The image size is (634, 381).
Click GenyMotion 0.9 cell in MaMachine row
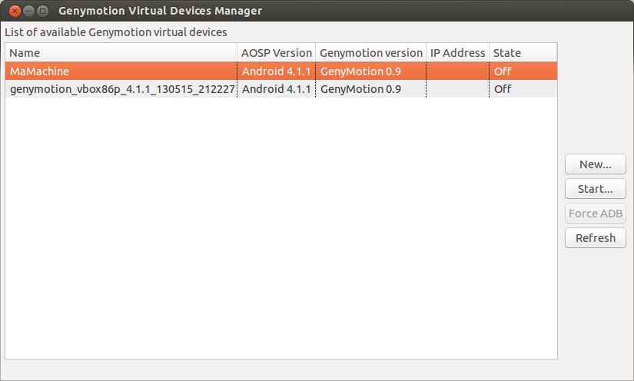360,71
